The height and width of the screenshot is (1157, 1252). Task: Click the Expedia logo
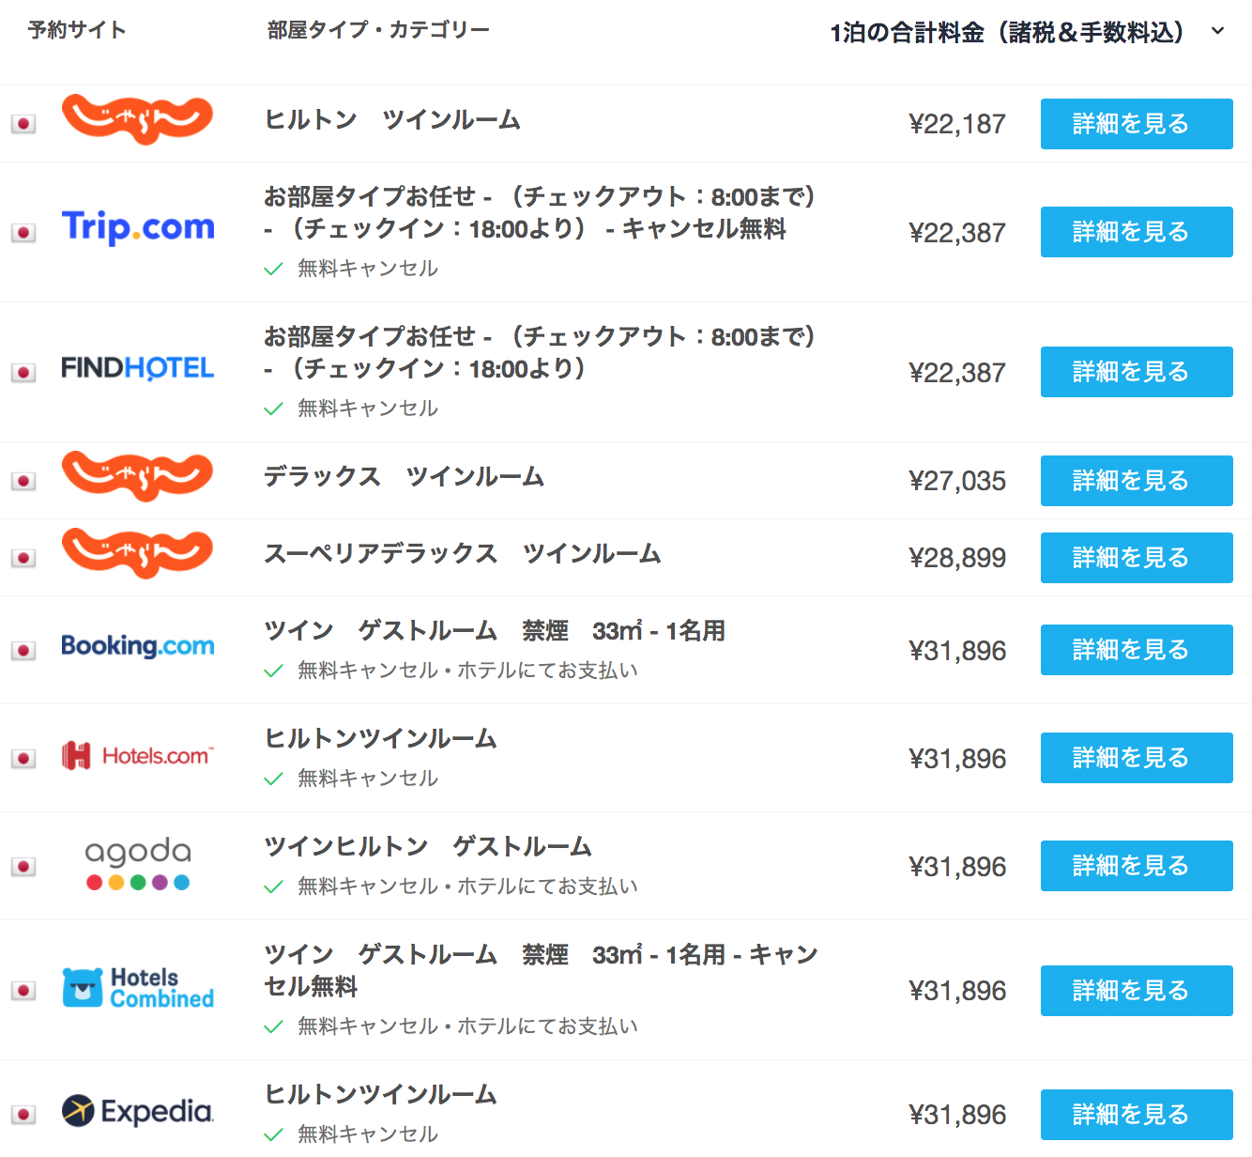click(138, 1112)
